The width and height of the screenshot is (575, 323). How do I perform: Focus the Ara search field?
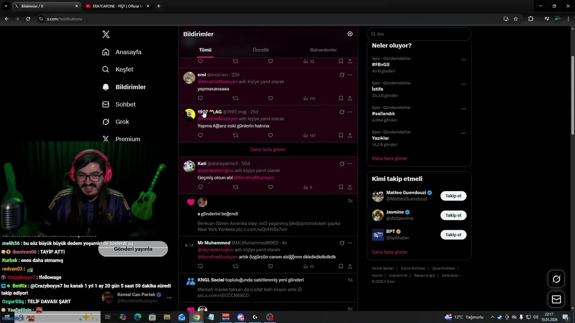click(419, 34)
